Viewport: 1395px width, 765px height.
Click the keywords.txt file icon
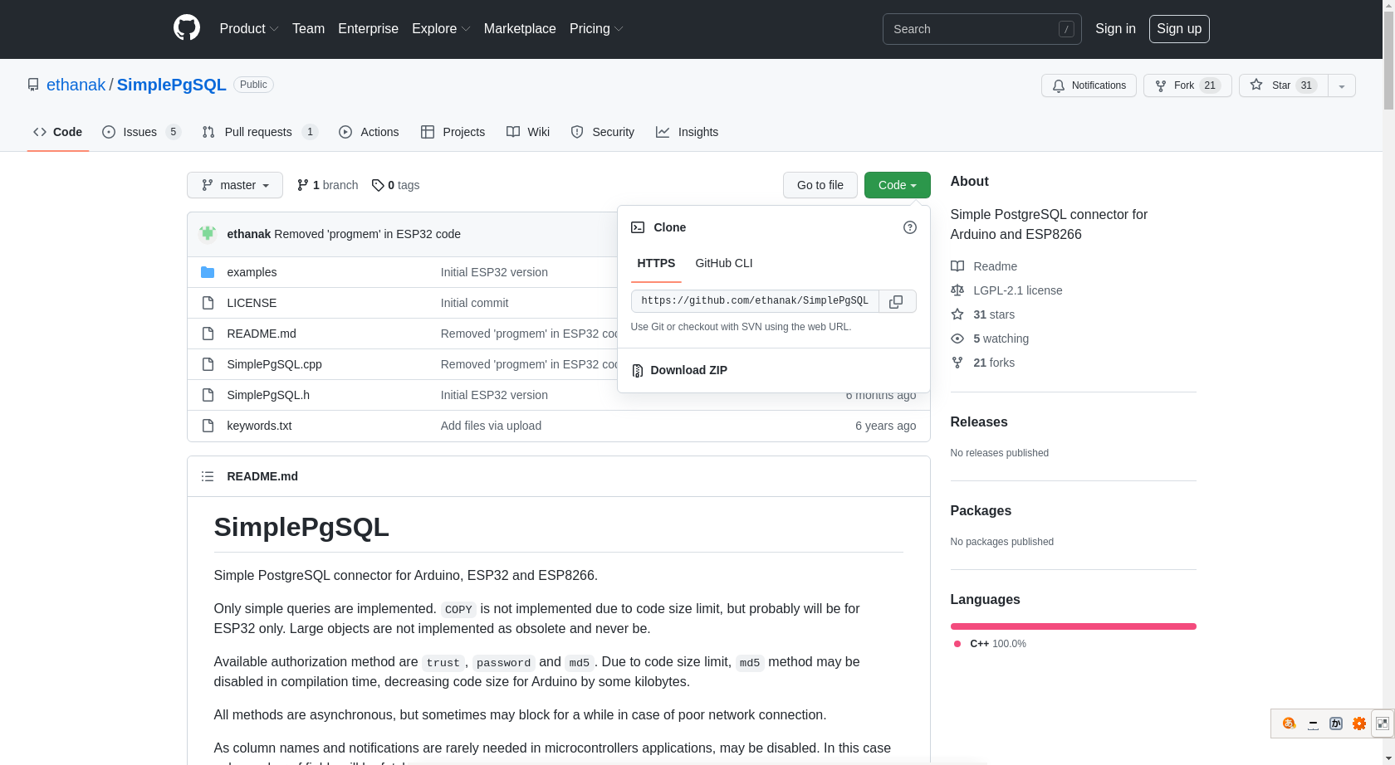[x=208, y=426]
